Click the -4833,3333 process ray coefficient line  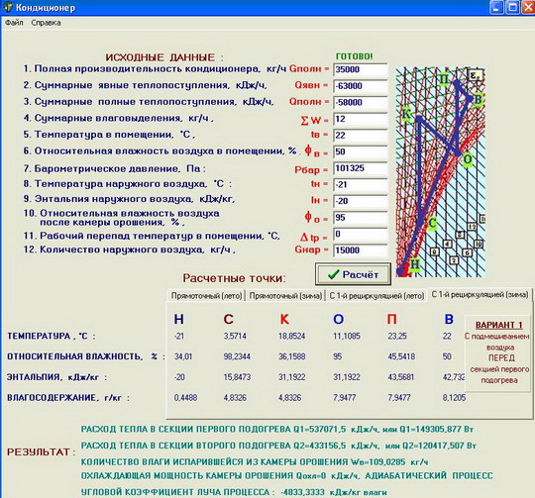(x=234, y=492)
